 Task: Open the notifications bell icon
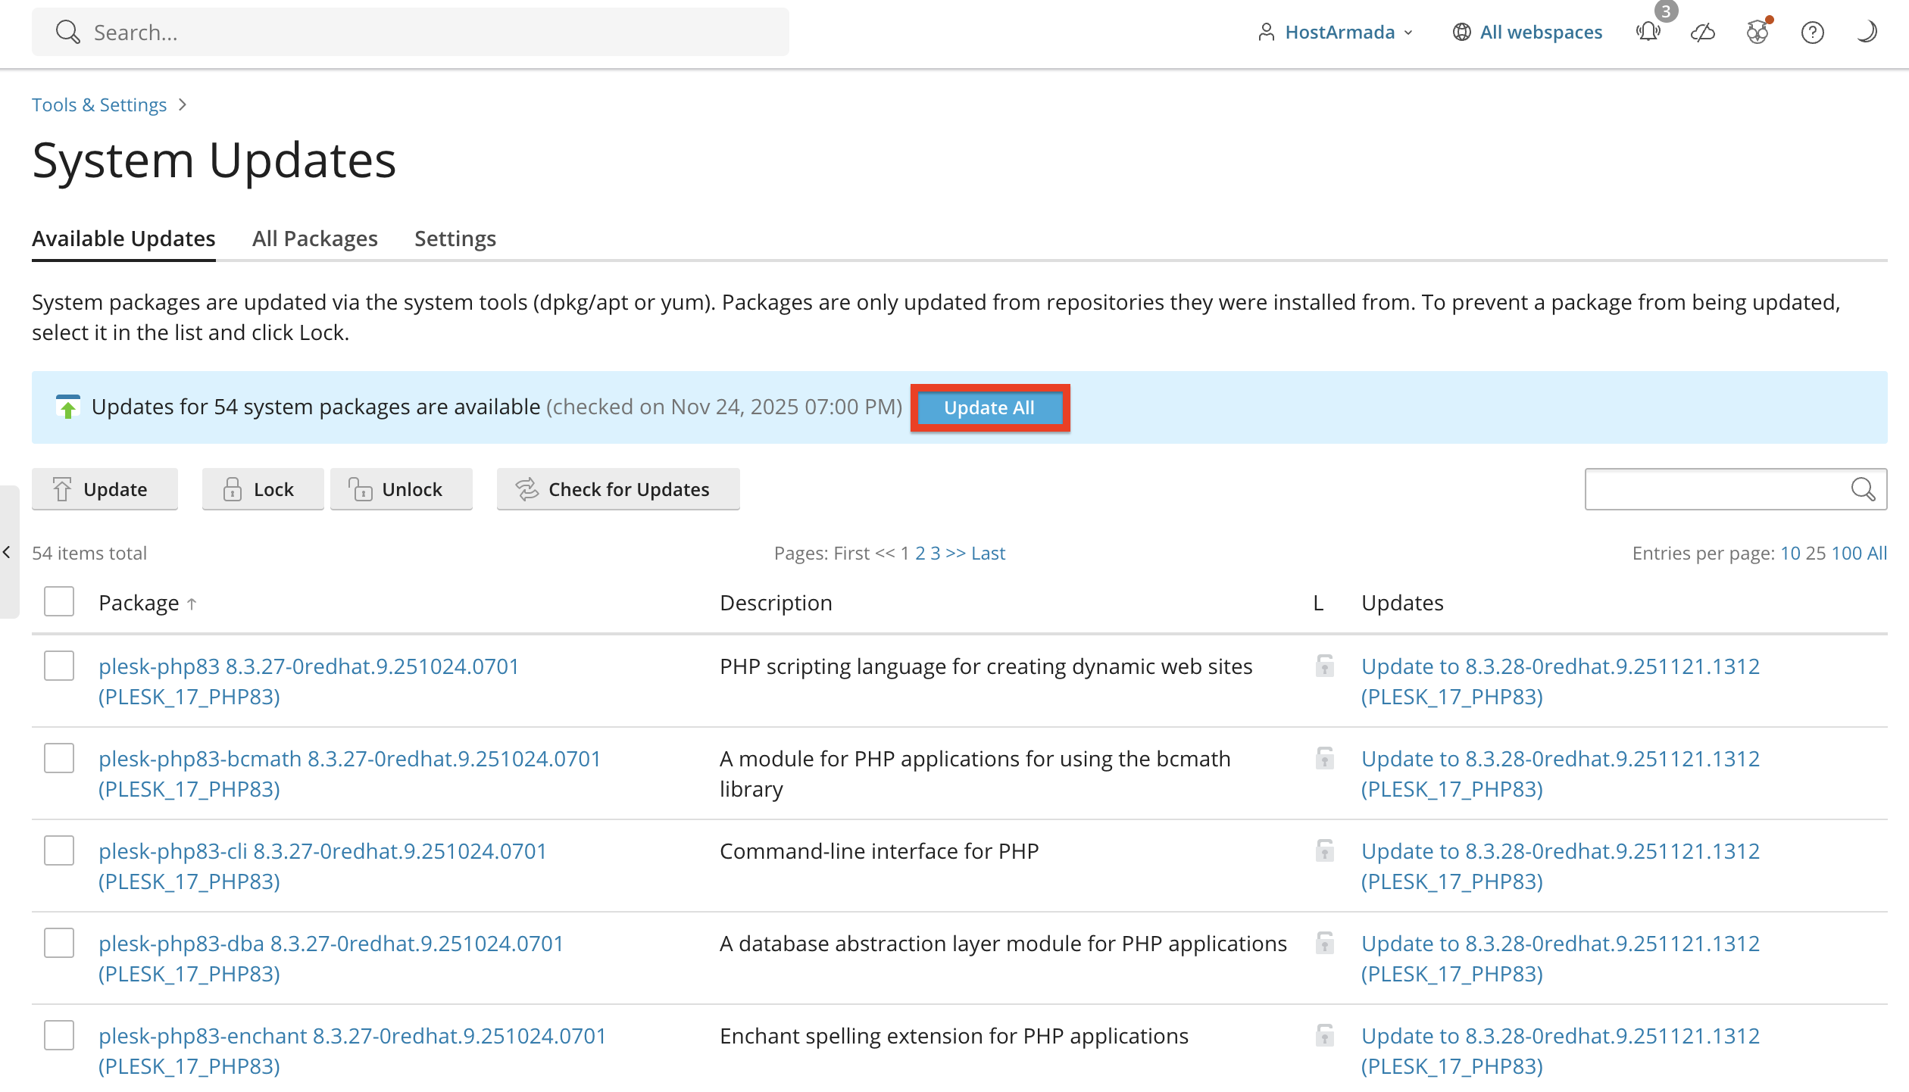point(1648,32)
